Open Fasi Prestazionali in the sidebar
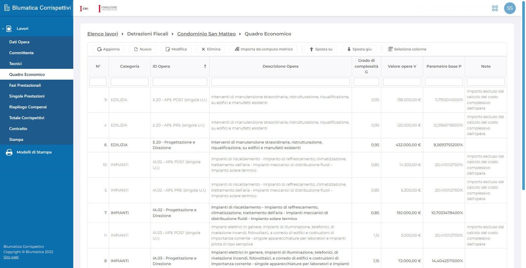Image resolution: width=526 pixels, height=268 pixels. point(25,85)
